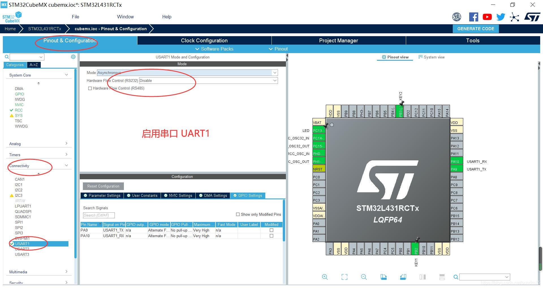Viewport: 543px width, 288px height.
Task: Open the ST Facebook page icon
Action: pos(473,17)
